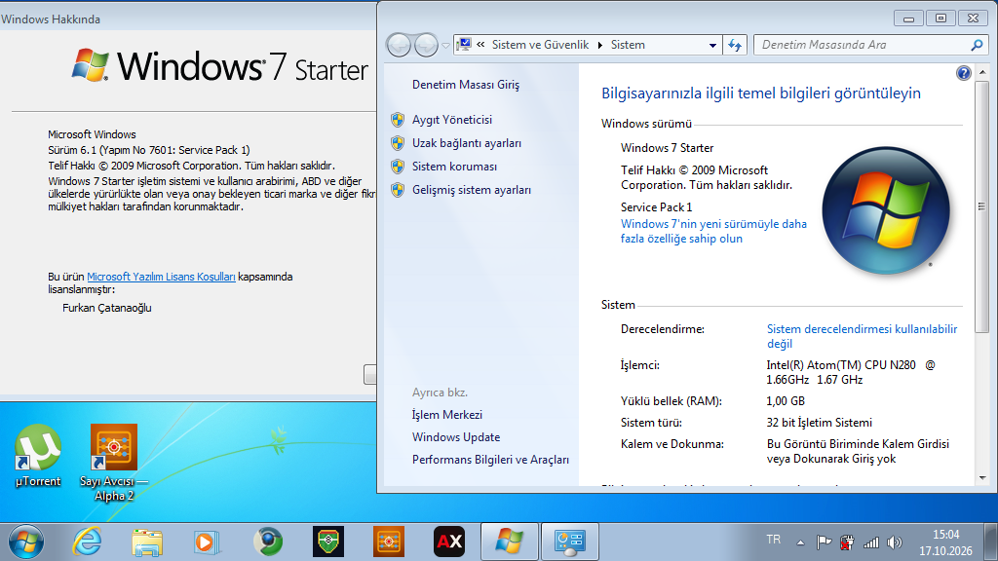Go to Denetim Masası Giriş

point(466,85)
